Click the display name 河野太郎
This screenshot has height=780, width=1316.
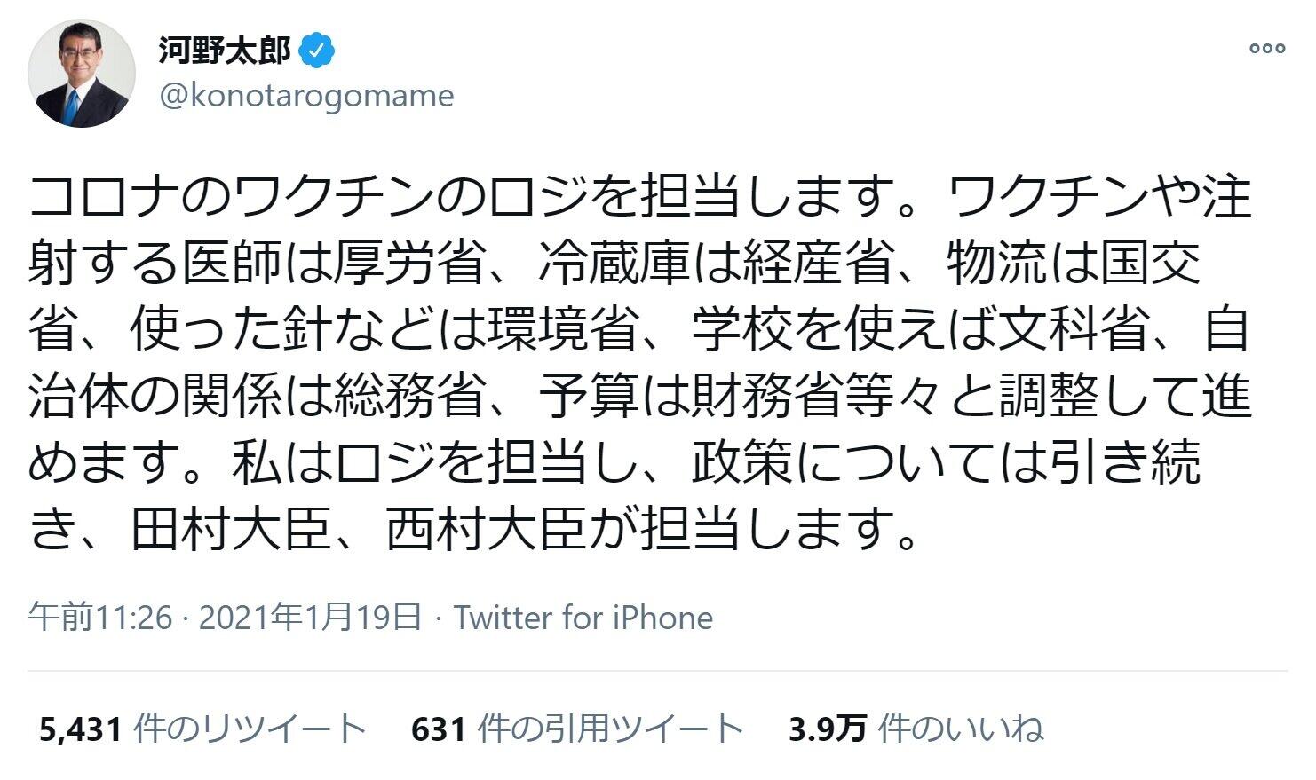pyautogui.click(x=225, y=51)
